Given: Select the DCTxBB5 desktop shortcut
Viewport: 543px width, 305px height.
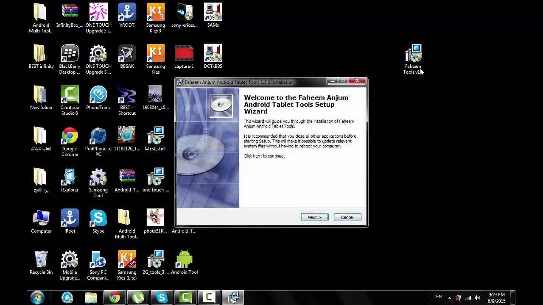Looking at the screenshot, I should (213, 57).
